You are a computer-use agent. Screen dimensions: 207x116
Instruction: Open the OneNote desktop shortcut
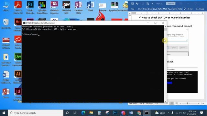pyautogui.click(x=78, y=7)
